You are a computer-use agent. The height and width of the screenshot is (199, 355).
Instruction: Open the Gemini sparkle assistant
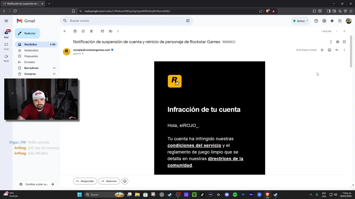[332, 21]
